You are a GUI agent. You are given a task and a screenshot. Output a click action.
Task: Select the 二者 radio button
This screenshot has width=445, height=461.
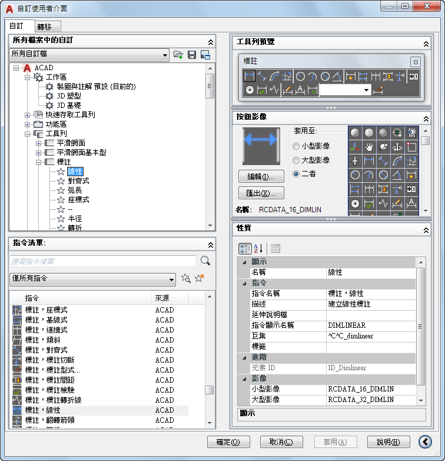[296, 174]
